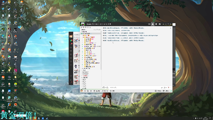The height and width of the screenshot is (120, 213).
Task: Click the circle-icon record button in YY bottom bar
Action: tap(112, 91)
